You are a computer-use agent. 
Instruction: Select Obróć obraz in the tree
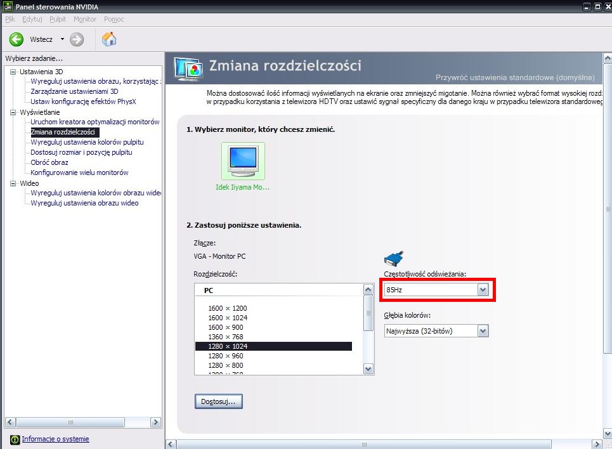pos(49,162)
